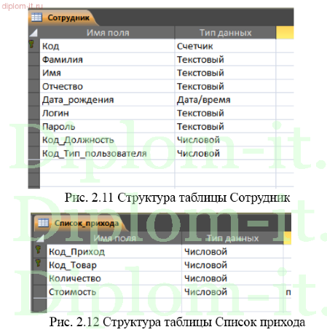Click the row selector beside Пароль
The height and width of the screenshot is (335, 327).
tap(34, 126)
